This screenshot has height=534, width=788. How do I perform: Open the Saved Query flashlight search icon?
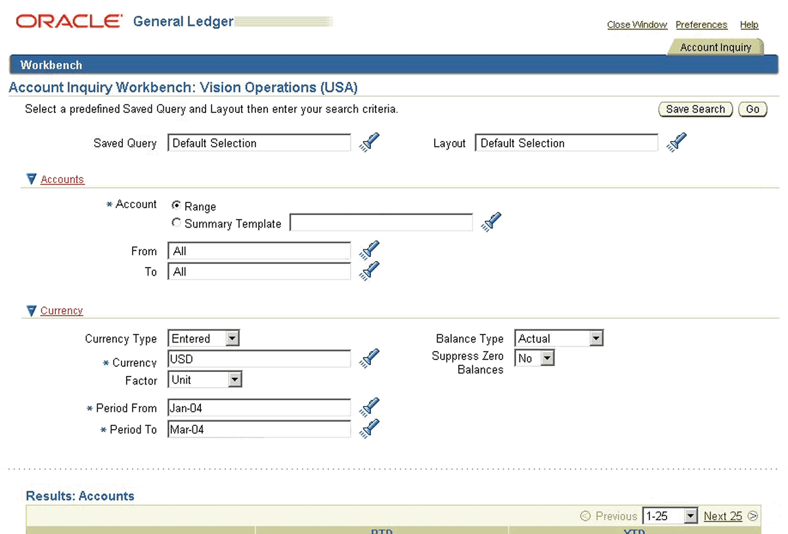[368, 142]
